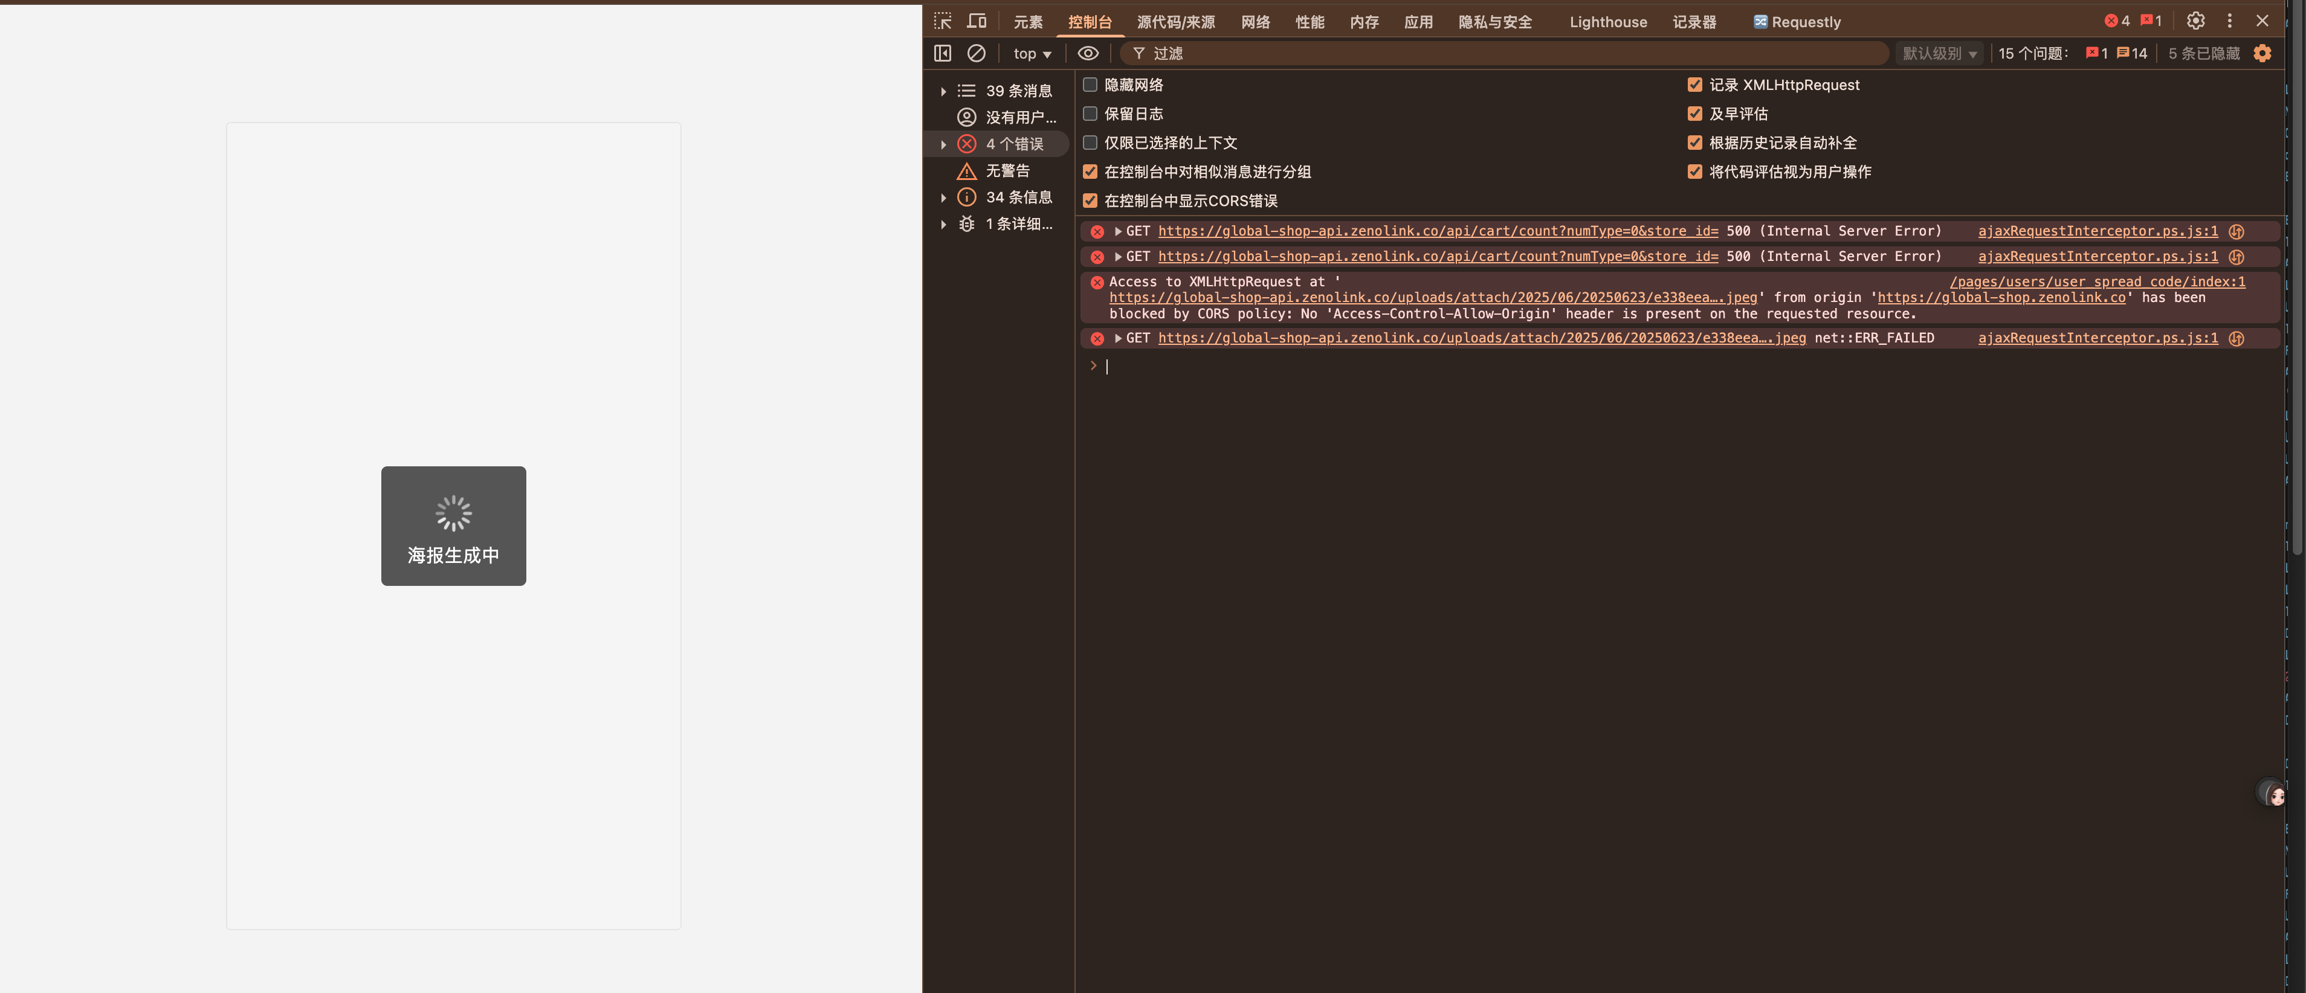
Task: Close the DevTools panel
Action: [x=2262, y=21]
